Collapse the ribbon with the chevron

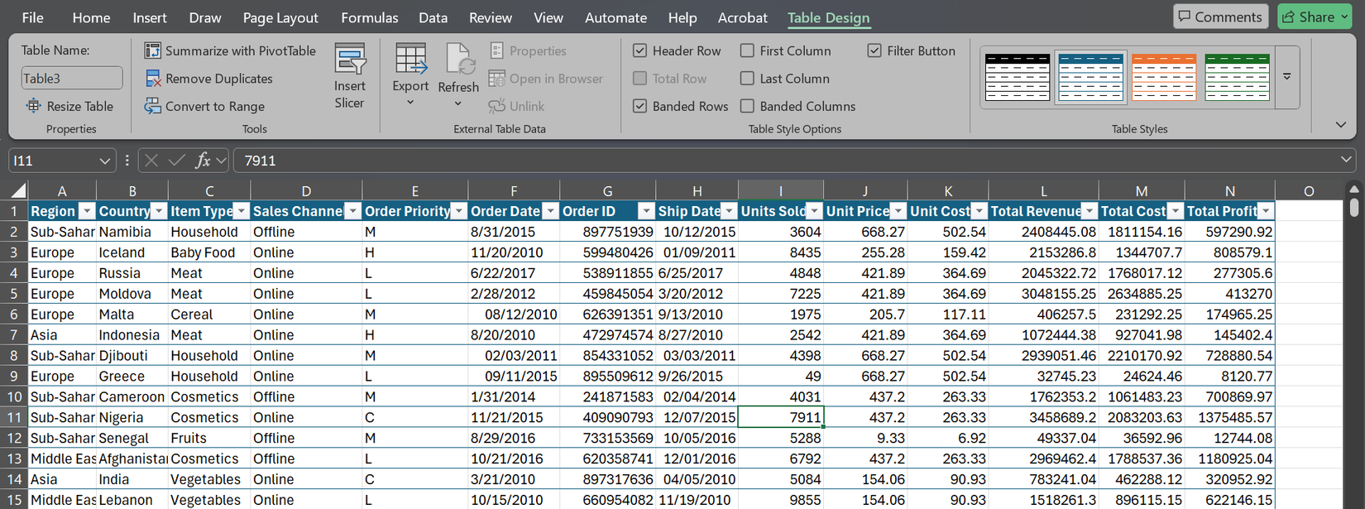point(1341,125)
